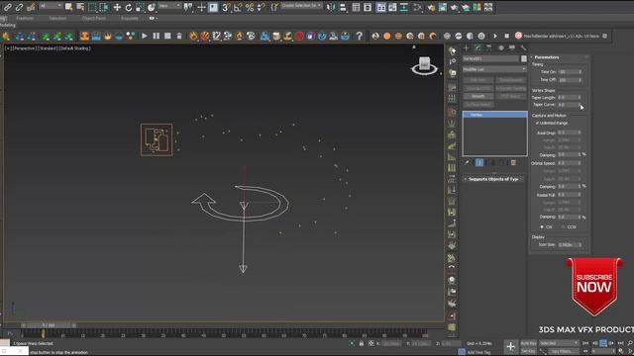The width and height of the screenshot is (634, 356).
Task: Open the Object Paint ribbon tab
Action: coord(94,18)
